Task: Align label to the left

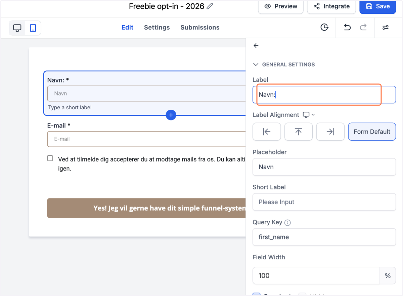Action: (267, 132)
